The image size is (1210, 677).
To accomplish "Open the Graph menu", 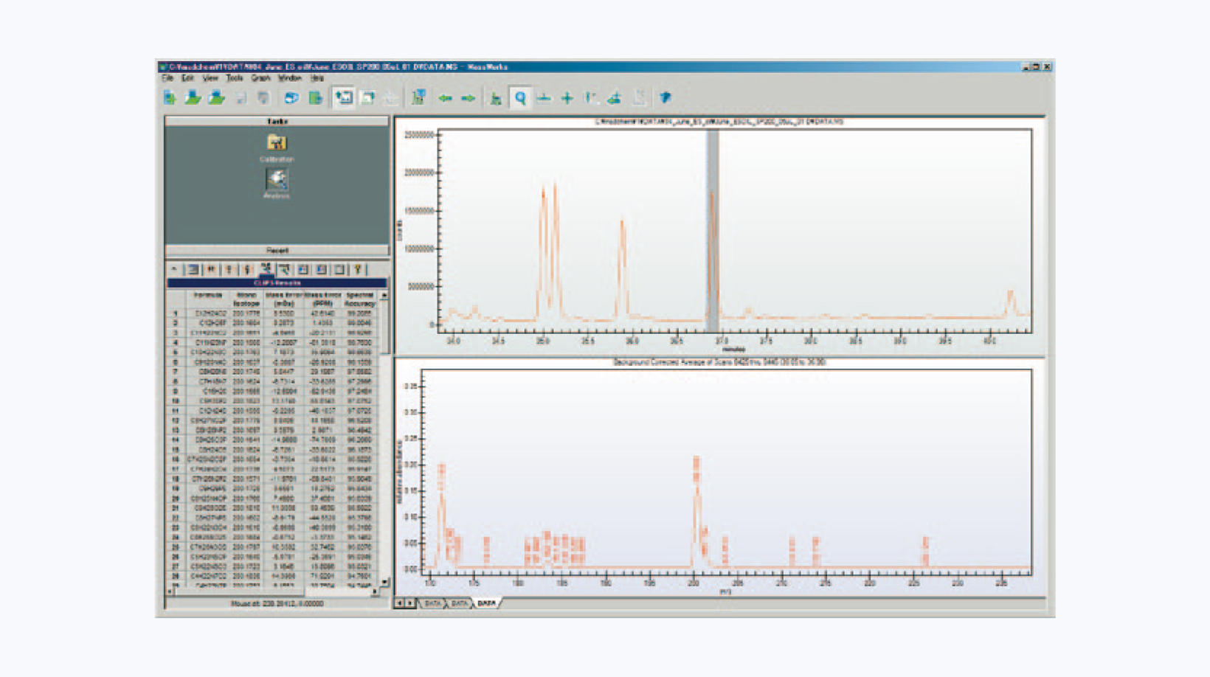I will 260,78.
